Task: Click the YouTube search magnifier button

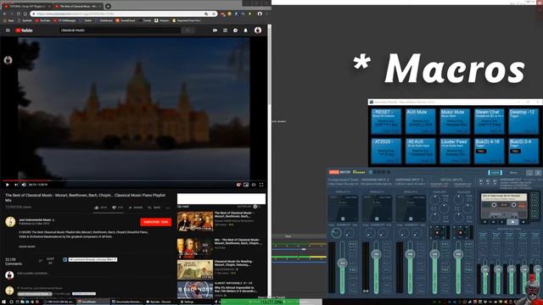Action: [188, 30]
